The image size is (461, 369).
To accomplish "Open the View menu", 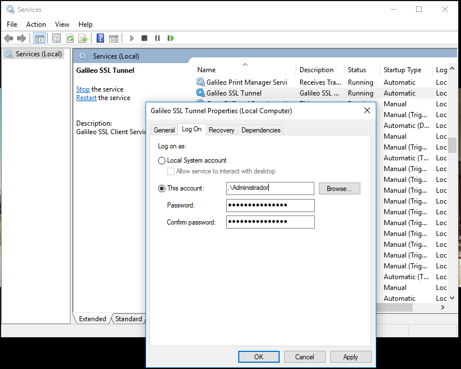I will coord(62,24).
